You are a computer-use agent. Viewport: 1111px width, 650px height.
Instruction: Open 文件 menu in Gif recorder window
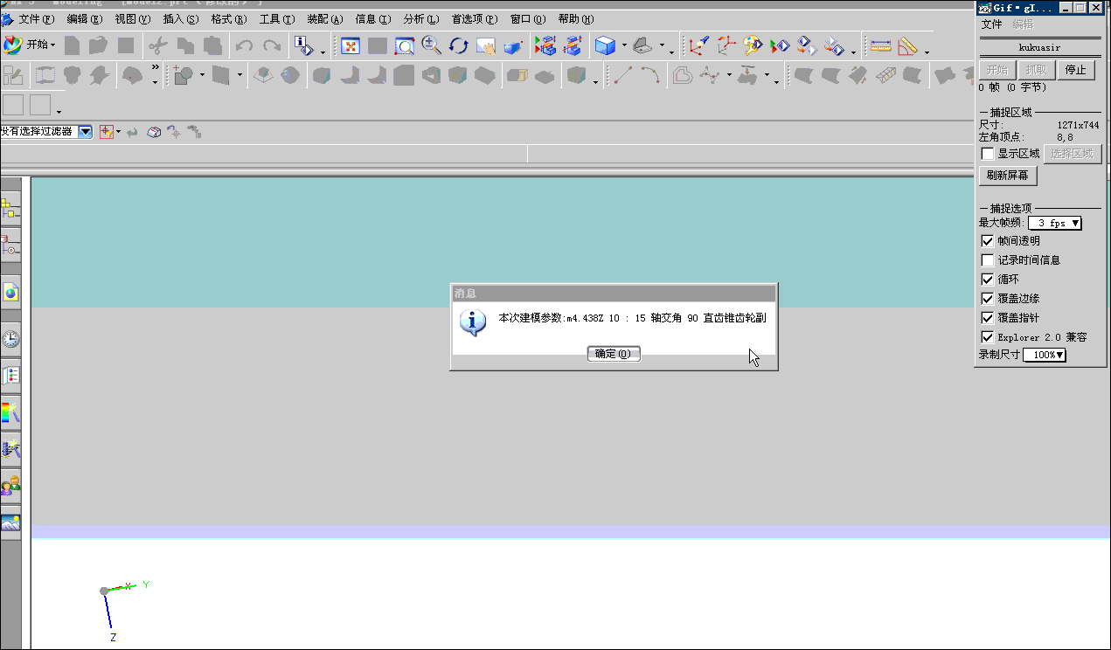click(992, 24)
